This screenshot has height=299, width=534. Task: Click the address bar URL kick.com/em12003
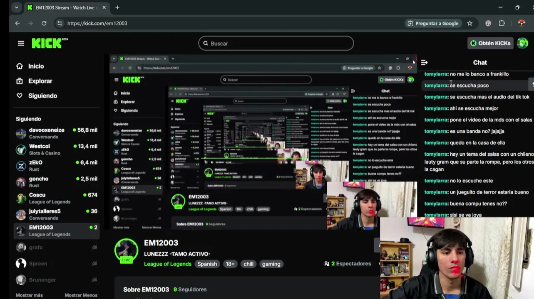pyautogui.click(x=97, y=23)
